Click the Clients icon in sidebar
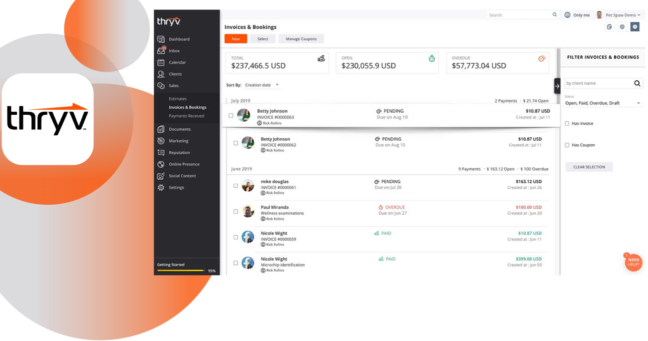The width and height of the screenshot is (648, 341). (x=161, y=74)
